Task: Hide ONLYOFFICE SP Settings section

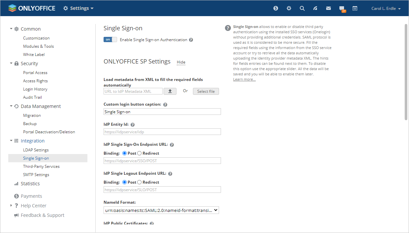Action: (x=181, y=62)
